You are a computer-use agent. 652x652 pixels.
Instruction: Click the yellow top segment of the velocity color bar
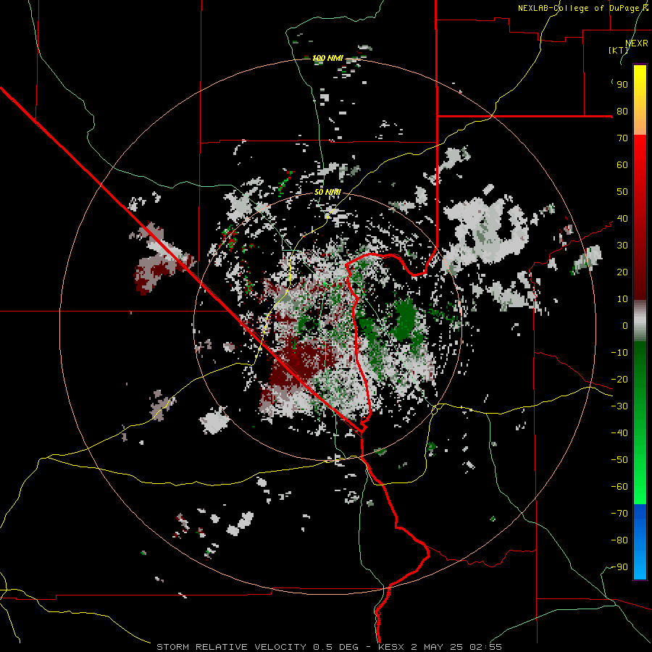pyautogui.click(x=640, y=100)
